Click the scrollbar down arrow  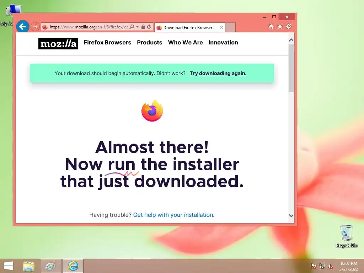[x=291, y=215]
